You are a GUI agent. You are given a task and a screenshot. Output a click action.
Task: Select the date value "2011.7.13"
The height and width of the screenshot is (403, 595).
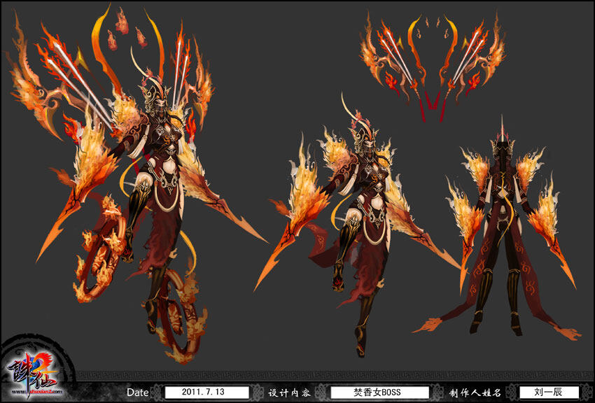(203, 392)
